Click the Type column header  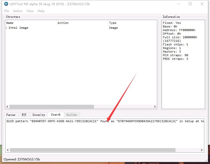pos(132,23)
